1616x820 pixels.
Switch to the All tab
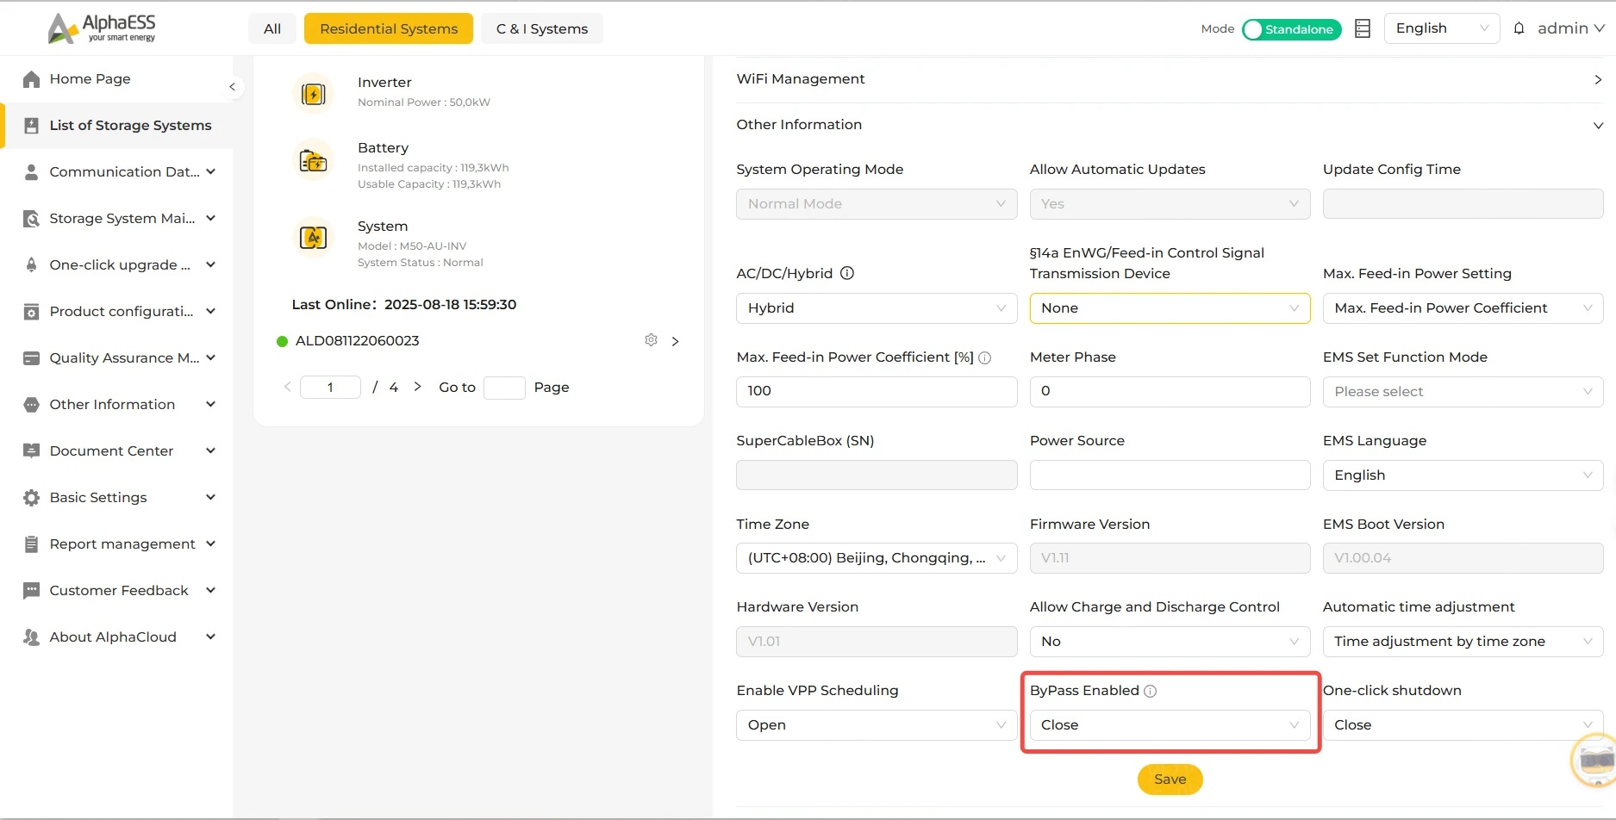click(272, 28)
